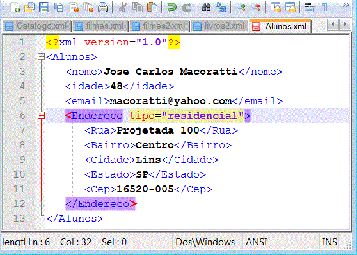This screenshot has height=255, width=357.
Task: Zoom out using the magnifier minus icon
Action: (x=256, y=7)
